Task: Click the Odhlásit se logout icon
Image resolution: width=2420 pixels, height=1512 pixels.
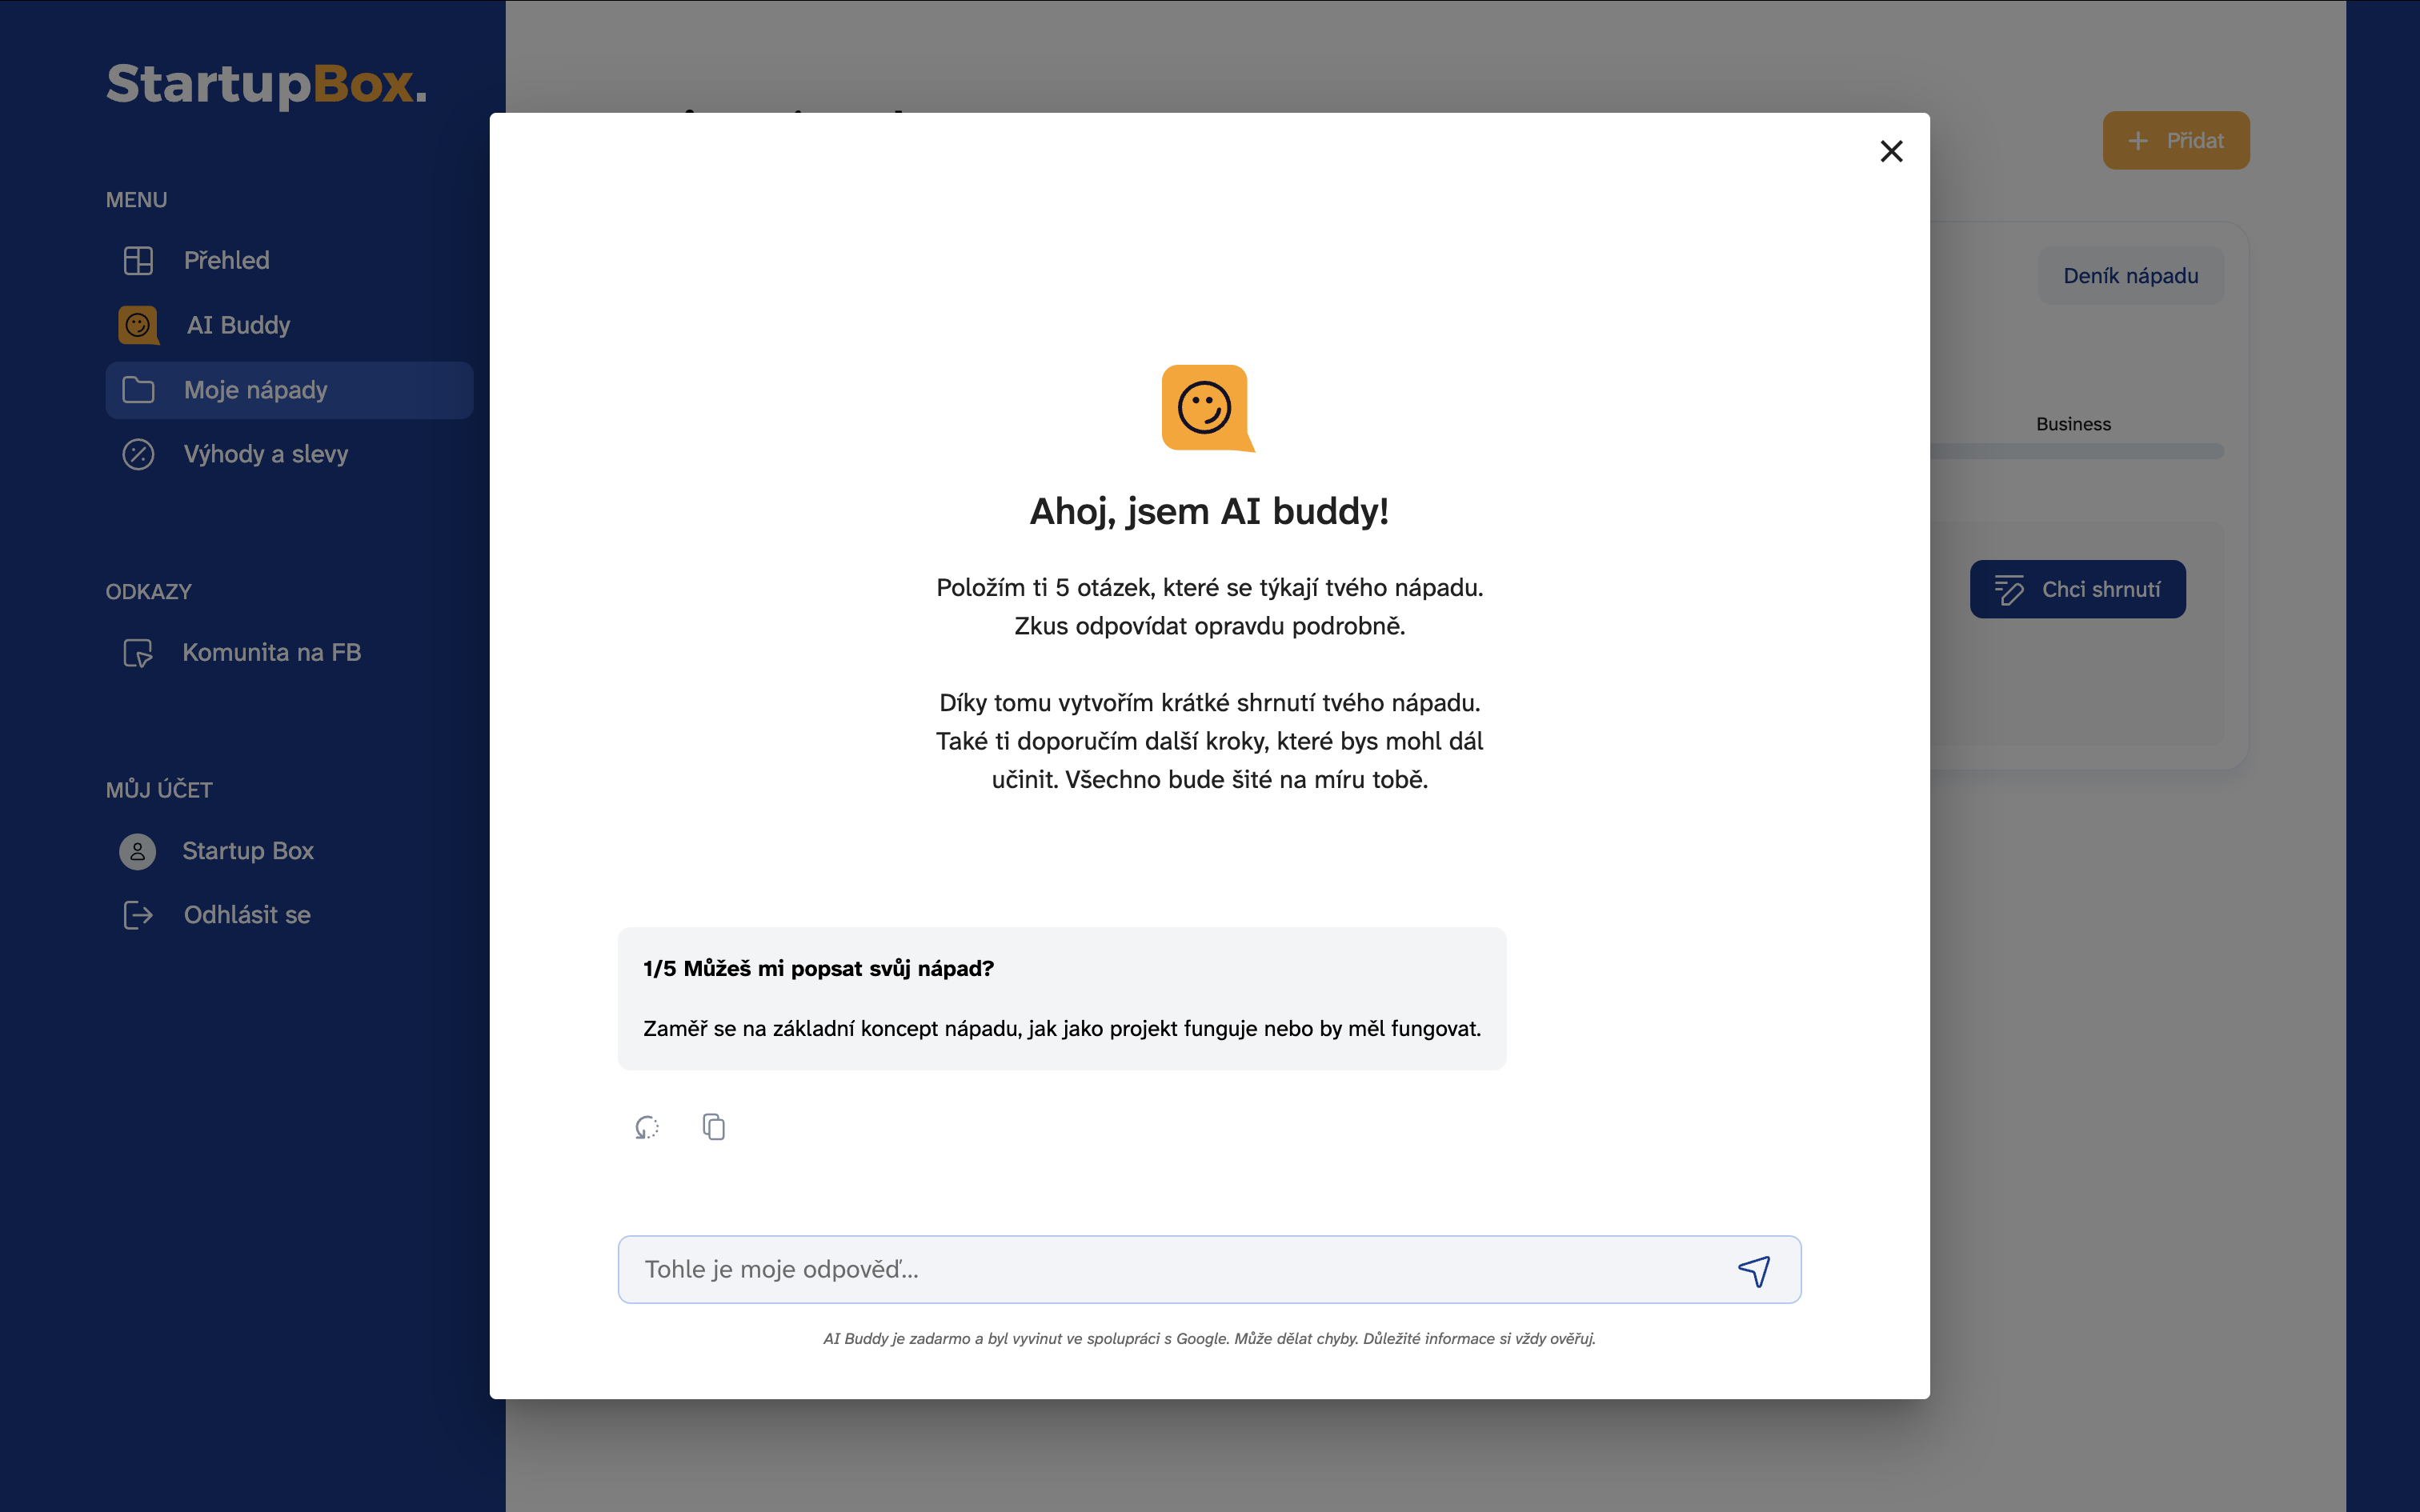Action: pyautogui.click(x=138, y=915)
